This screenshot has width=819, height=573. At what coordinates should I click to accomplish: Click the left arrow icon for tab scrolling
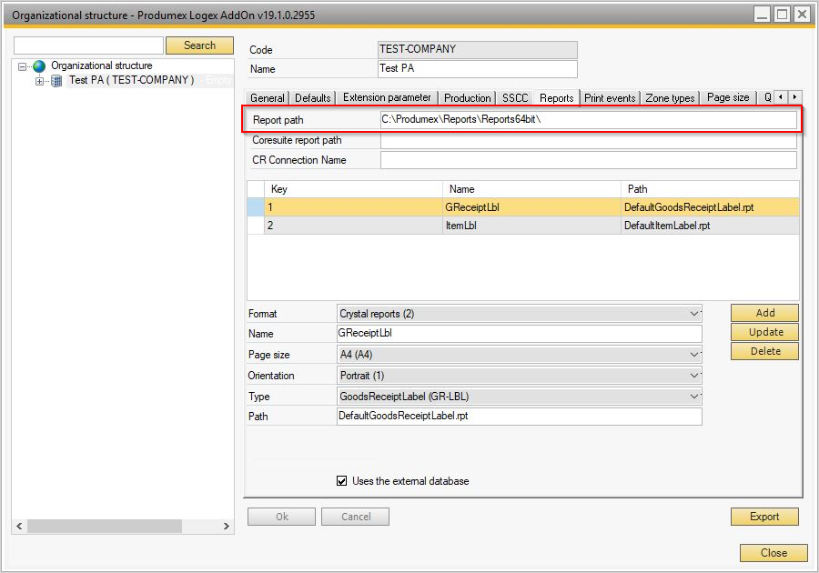click(x=781, y=97)
